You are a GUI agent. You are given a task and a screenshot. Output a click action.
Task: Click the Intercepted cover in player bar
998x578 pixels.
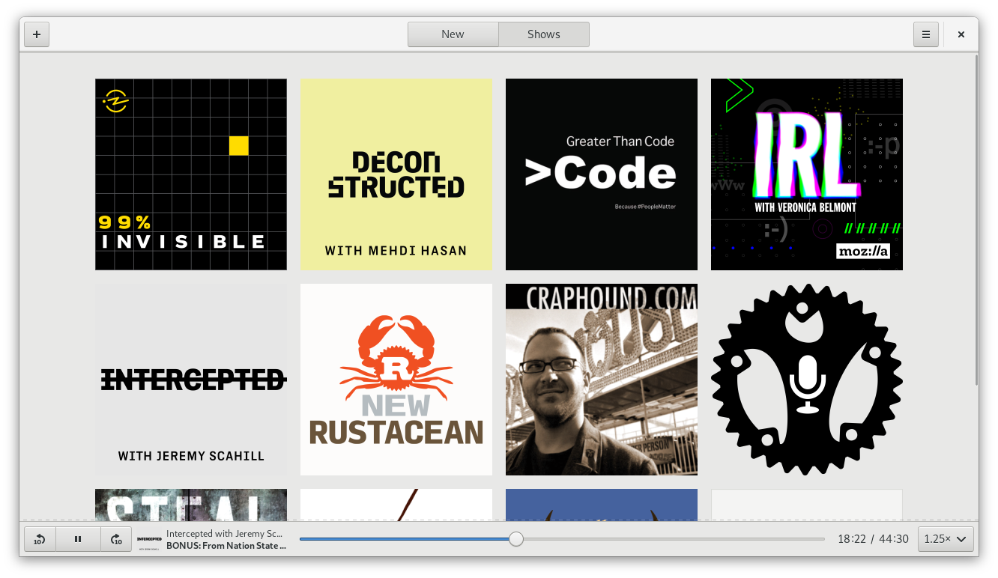click(x=149, y=539)
